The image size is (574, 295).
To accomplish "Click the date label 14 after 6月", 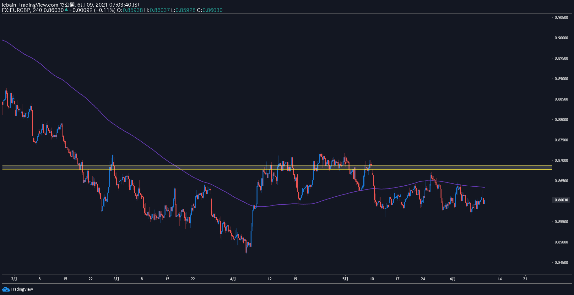I will [500, 279].
